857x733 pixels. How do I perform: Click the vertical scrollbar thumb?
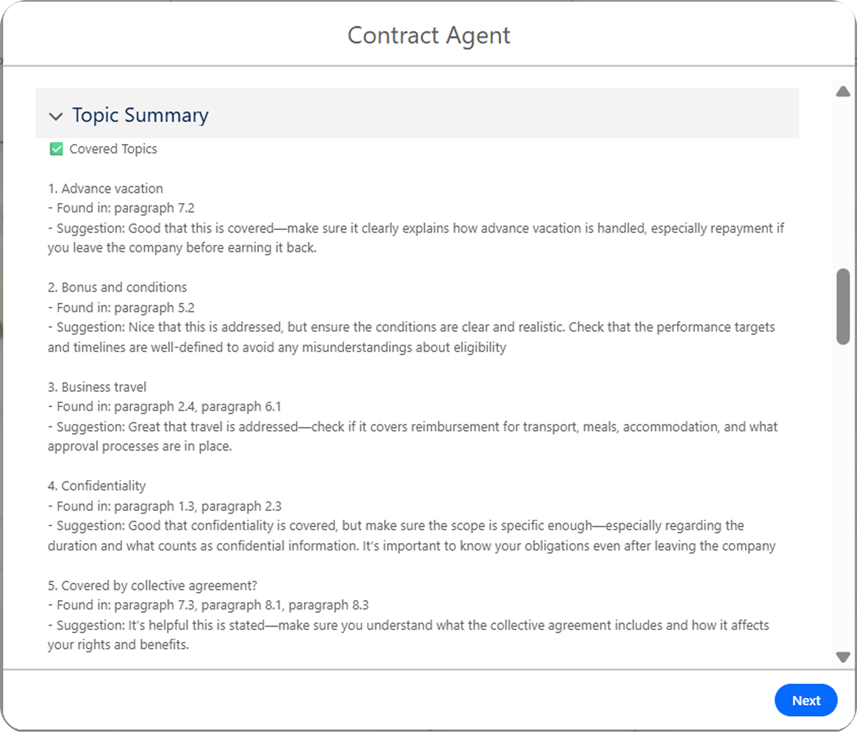[843, 307]
